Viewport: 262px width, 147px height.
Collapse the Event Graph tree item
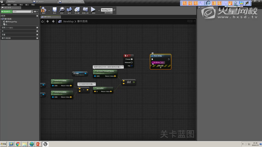coord(1,19)
